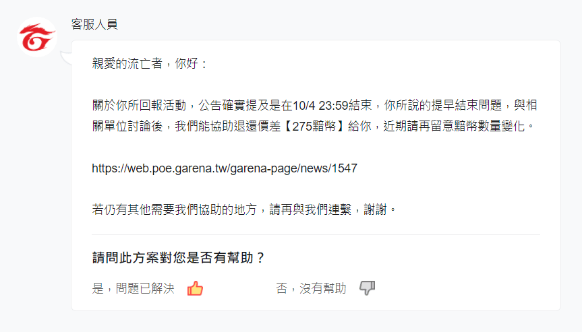Click the red Garena logo avatar
582x332 pixels.
[36, 37]
